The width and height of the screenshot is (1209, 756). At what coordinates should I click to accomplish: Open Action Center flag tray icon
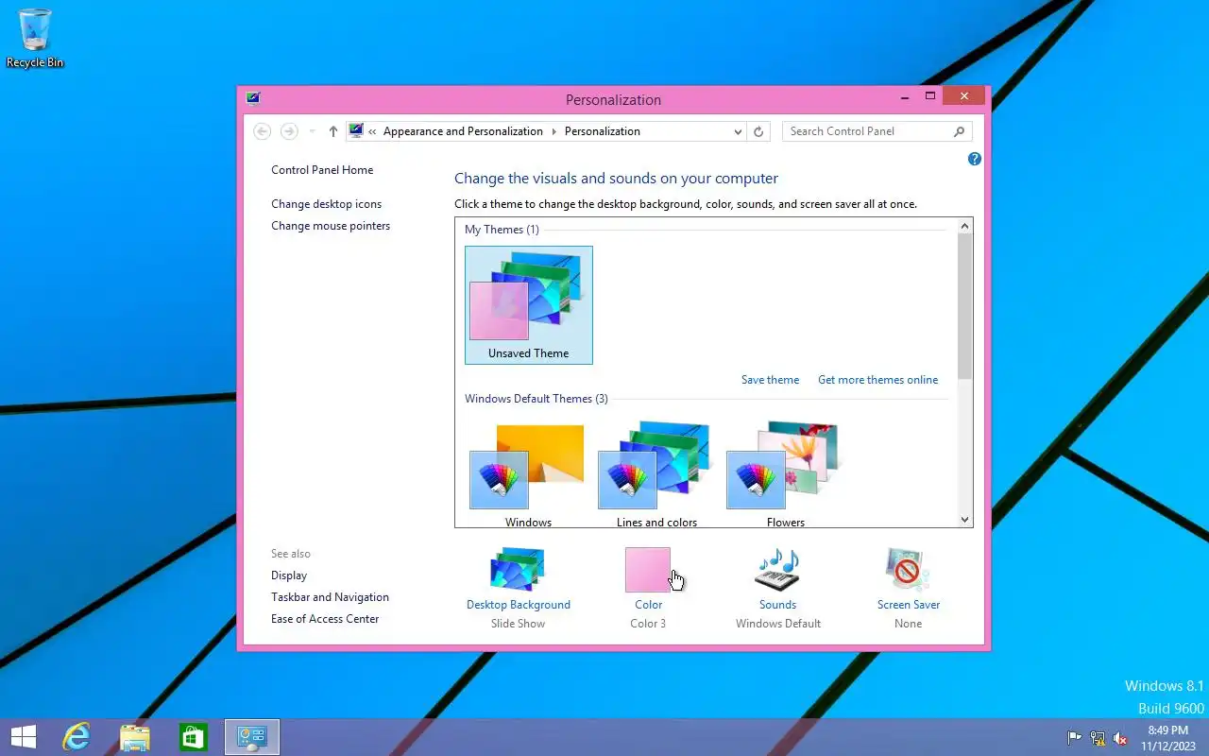(x=1075, y=738)
